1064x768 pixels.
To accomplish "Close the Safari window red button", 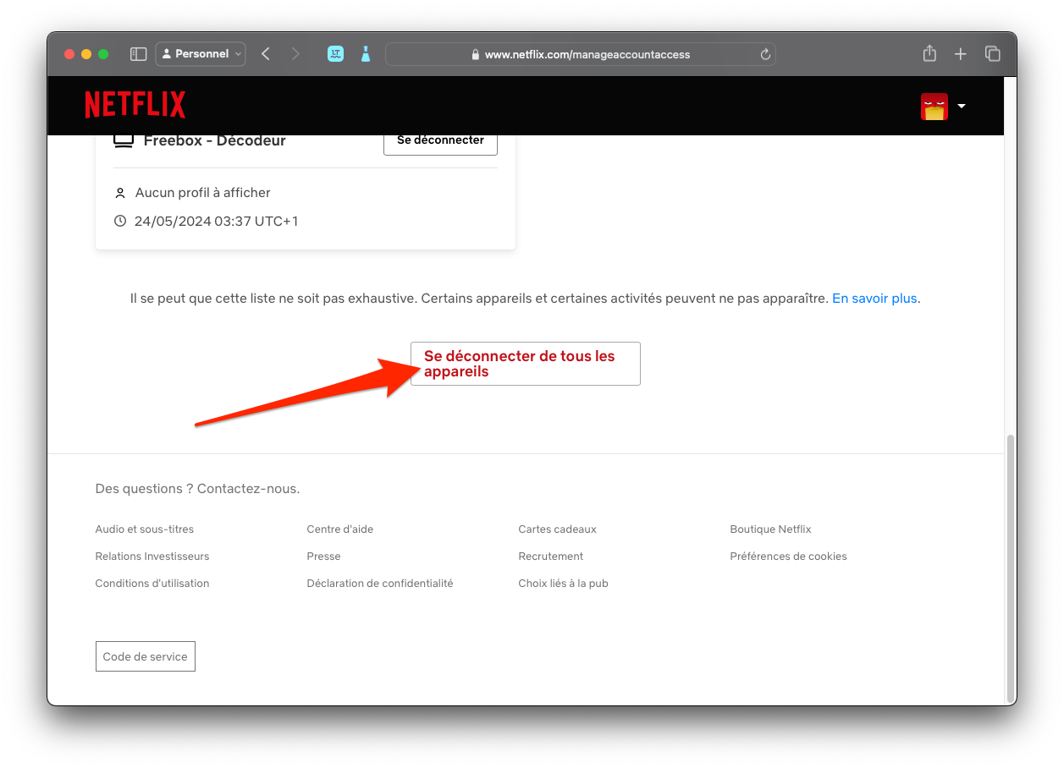I will 70,54.
